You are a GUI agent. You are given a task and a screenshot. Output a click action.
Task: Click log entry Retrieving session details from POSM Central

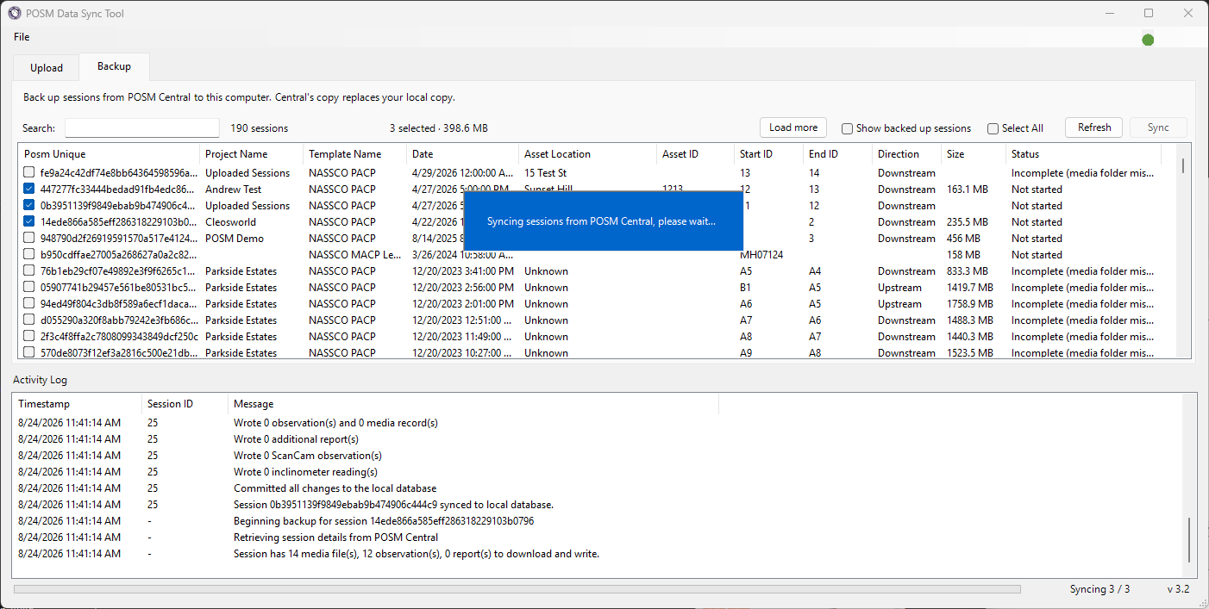coord(336,538)
